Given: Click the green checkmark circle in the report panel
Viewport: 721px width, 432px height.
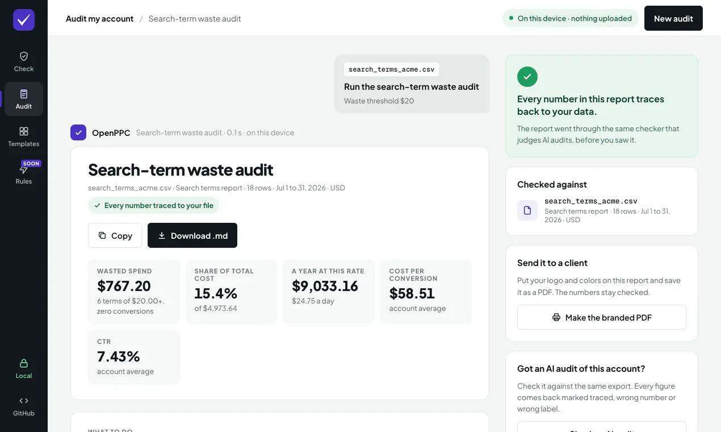Looking at the screenshot, I should click(527, 76).
